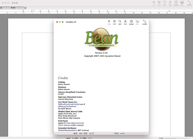Click Live Word Count etc. heading
The image size is (193, 139).
pos(68,102)
